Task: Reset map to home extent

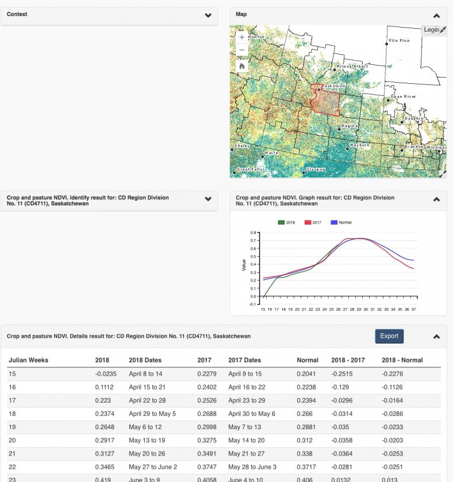Action: click(x=241, y=66)
